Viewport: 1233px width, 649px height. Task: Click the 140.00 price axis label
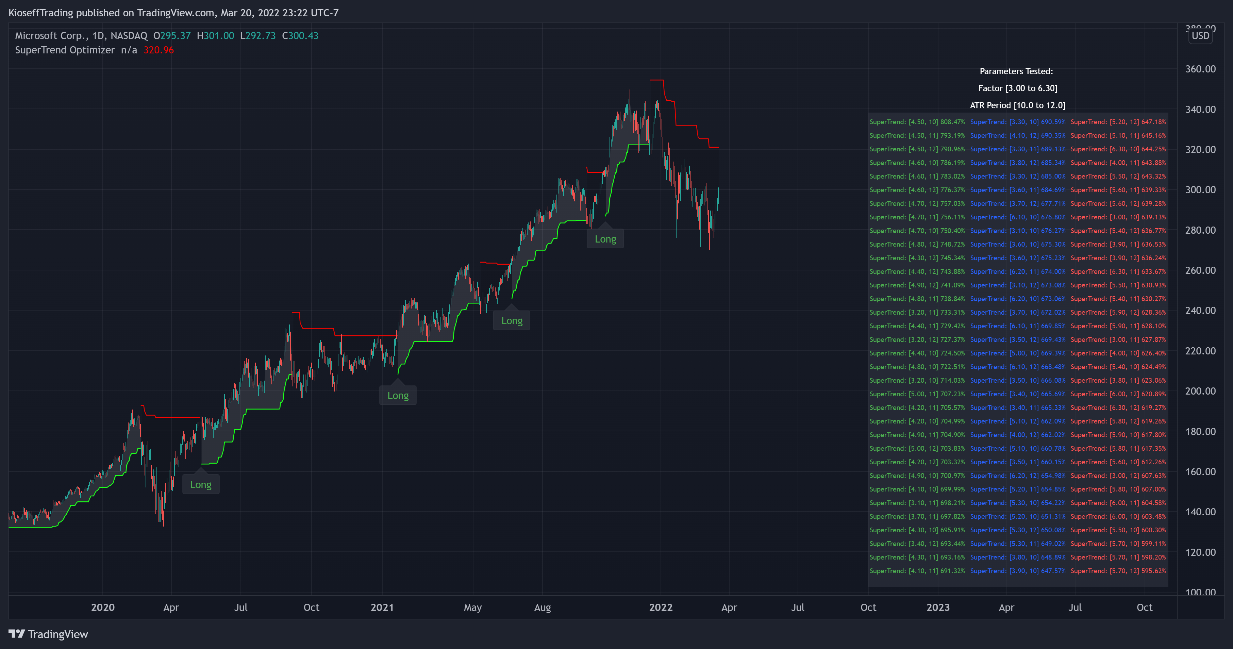(1200, 512)
